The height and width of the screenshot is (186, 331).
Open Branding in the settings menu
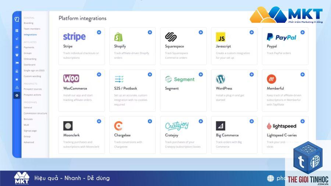(28, 23)
